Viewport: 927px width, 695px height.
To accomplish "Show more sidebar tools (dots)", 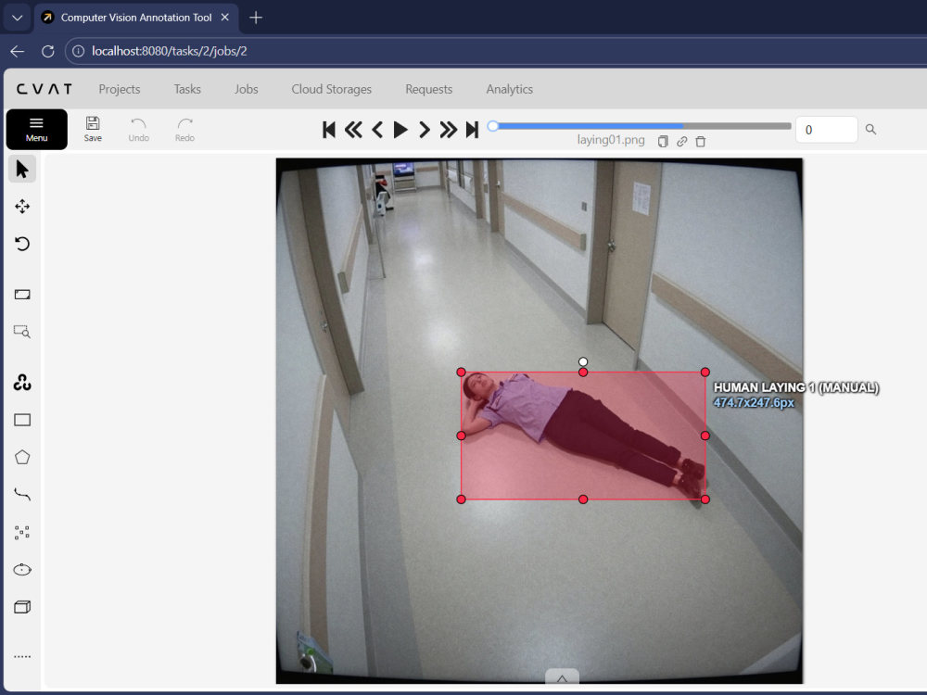I will 22,657.
